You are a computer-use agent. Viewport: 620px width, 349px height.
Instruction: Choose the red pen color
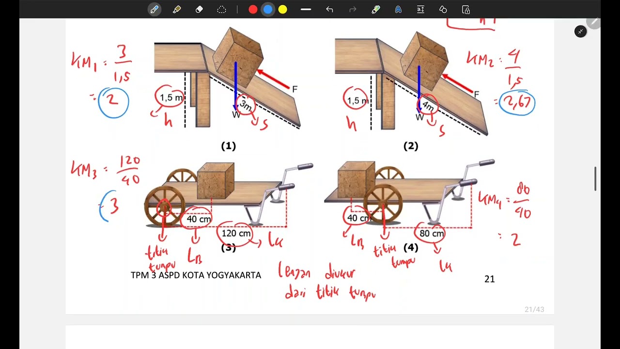coord(253,10)
